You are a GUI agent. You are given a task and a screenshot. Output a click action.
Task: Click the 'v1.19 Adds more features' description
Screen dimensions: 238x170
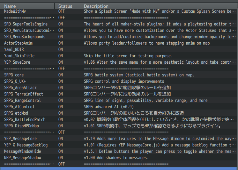click(x=160, y=138)
